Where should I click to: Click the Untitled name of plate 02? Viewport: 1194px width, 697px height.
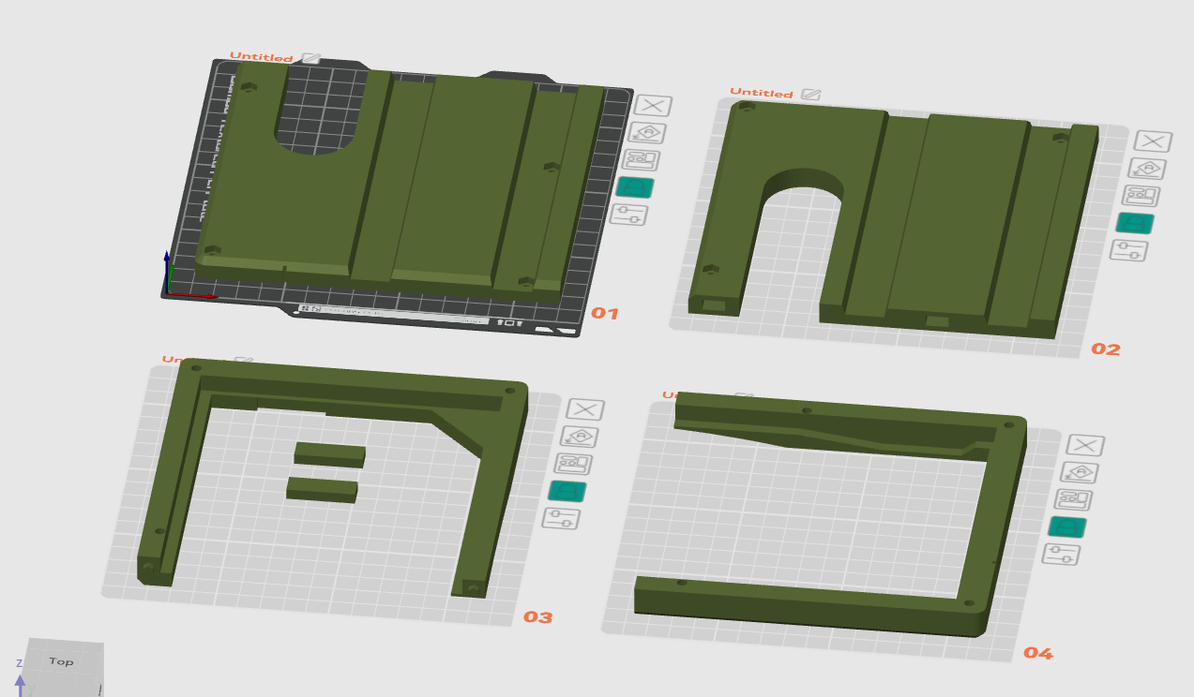762,93
